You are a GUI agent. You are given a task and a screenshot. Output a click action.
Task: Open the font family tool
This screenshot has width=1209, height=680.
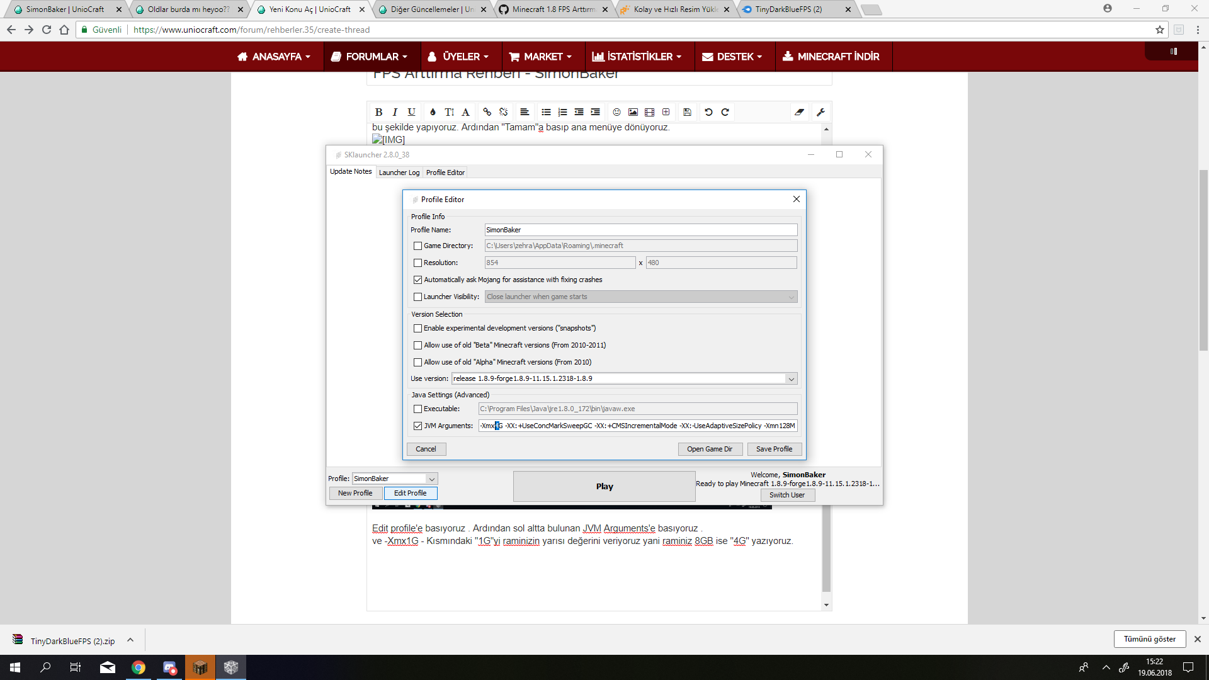point(465,112)
